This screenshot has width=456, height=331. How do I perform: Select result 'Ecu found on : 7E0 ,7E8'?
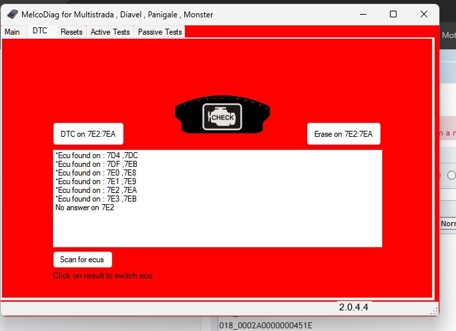point(96,173)
